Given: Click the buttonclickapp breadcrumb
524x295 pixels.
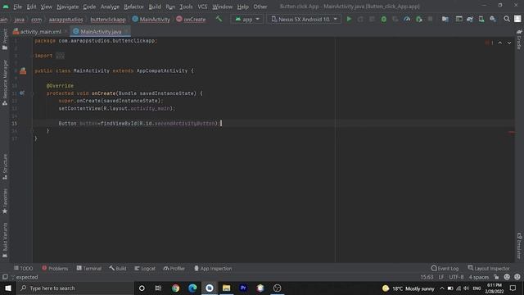Looking at the screenshot, I should pos(108,20).
